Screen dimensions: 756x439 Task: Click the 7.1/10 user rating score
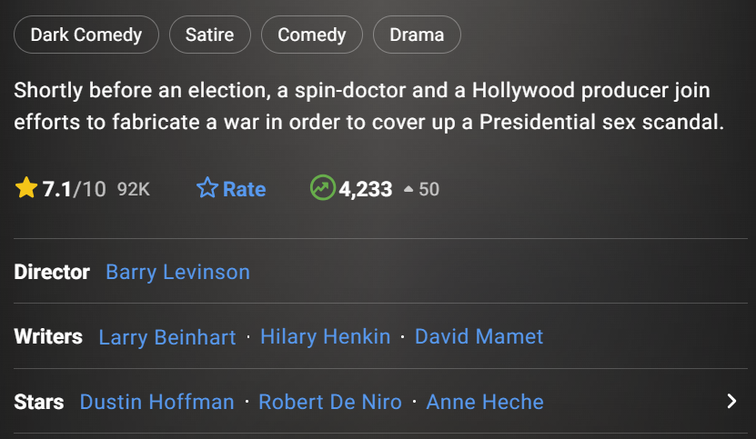[x=74, y=189]
